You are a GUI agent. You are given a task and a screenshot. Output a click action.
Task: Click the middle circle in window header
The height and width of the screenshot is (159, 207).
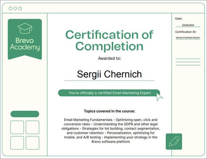tap(15, 8)
